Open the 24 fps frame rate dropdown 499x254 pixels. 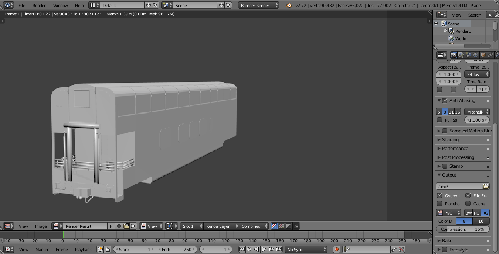click(x=477, y=74)
